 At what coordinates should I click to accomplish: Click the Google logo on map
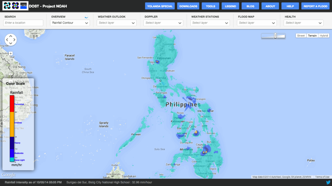coord(8,175)
